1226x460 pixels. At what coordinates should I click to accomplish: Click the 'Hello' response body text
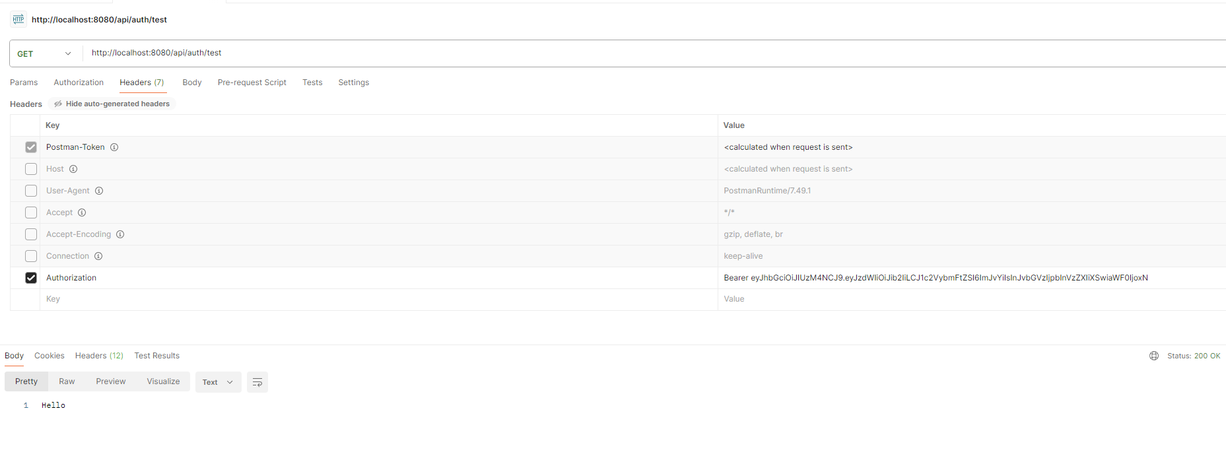pyautogui.click(x=53, y=405)
